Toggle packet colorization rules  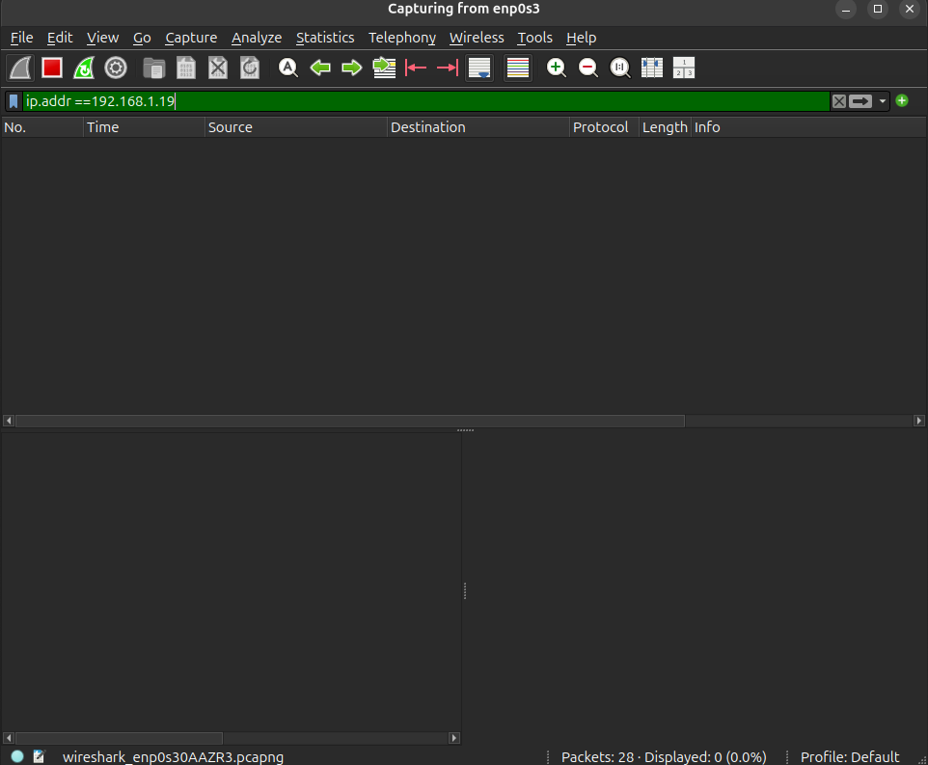[518, 68]
